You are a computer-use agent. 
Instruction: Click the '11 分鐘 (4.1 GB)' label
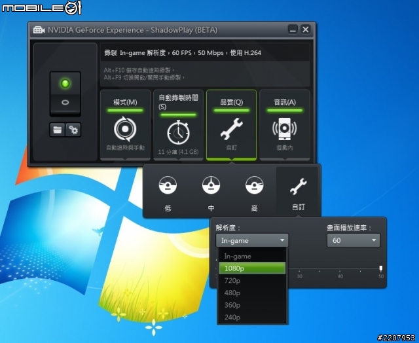tap(178, 152)
